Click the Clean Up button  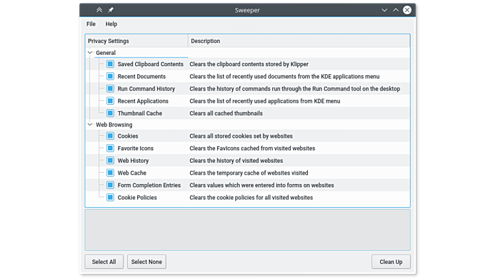point(391,261)
